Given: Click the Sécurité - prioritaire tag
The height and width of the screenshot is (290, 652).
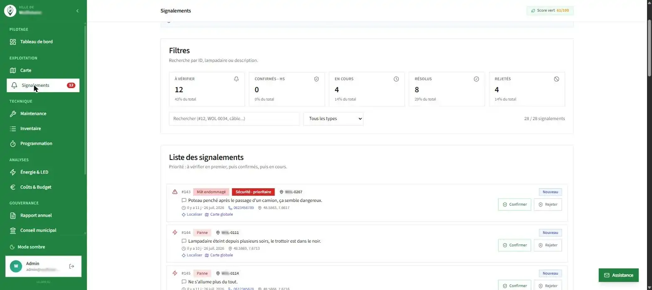Looking at the screenshot, I should (x=253, y=192).
